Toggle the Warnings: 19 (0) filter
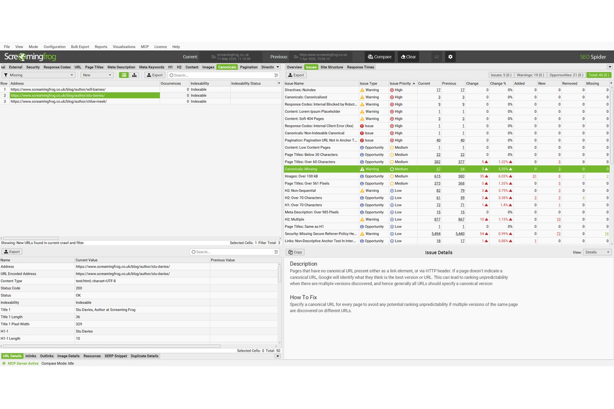 click(x=530, y=75)
